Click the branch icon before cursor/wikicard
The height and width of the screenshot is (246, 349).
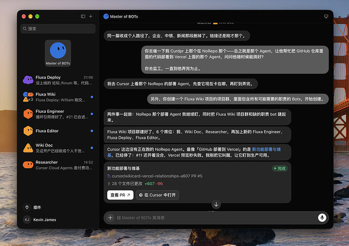(109, 176)
